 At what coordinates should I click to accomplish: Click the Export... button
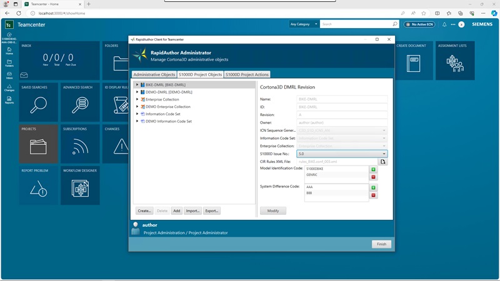point(212,211)
